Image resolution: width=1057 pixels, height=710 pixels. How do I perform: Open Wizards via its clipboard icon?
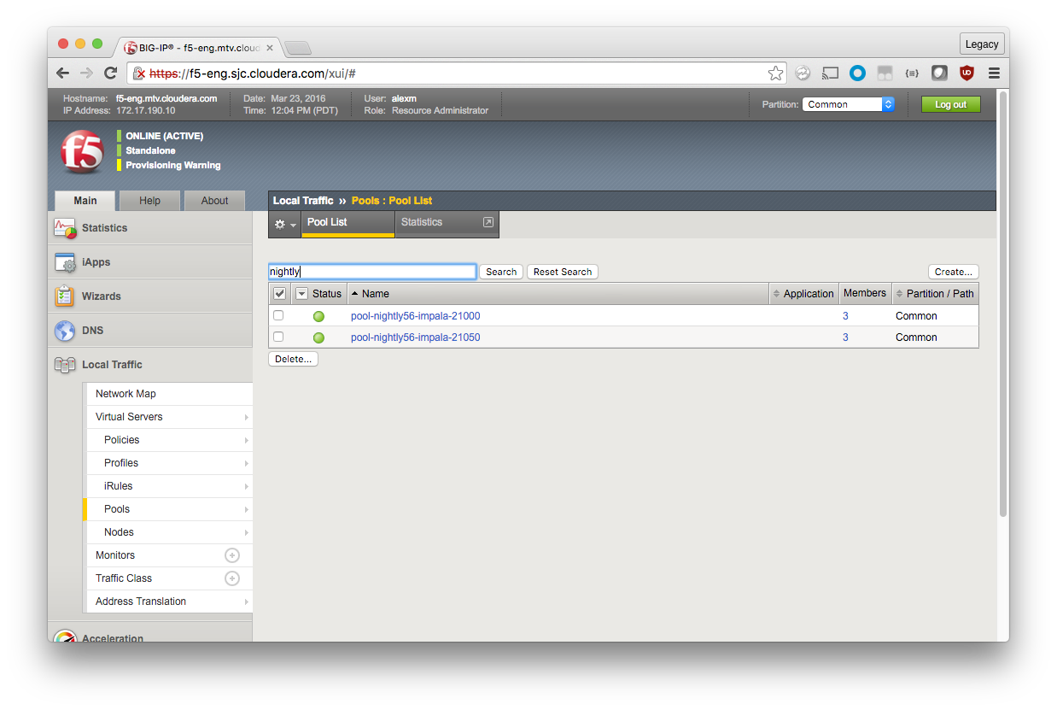coord(65,296)
